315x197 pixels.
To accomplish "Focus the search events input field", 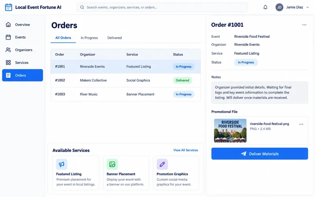I will click(x=162, y=7).
